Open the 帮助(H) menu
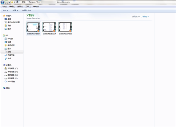The width and height of the screenshot is (176, 127). pos(36,7)
